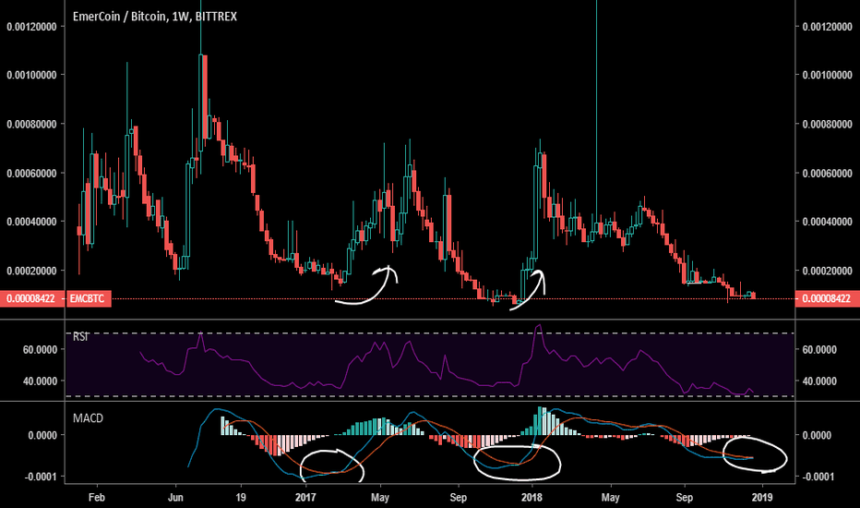The height and width of the screenshot is (508, 860).
Task: Click the May label following 2018
Action: (x=610, y=498)
